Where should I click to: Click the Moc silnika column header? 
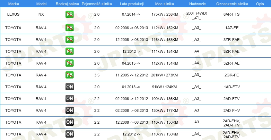pyautogui.click(x=165, y=4)
